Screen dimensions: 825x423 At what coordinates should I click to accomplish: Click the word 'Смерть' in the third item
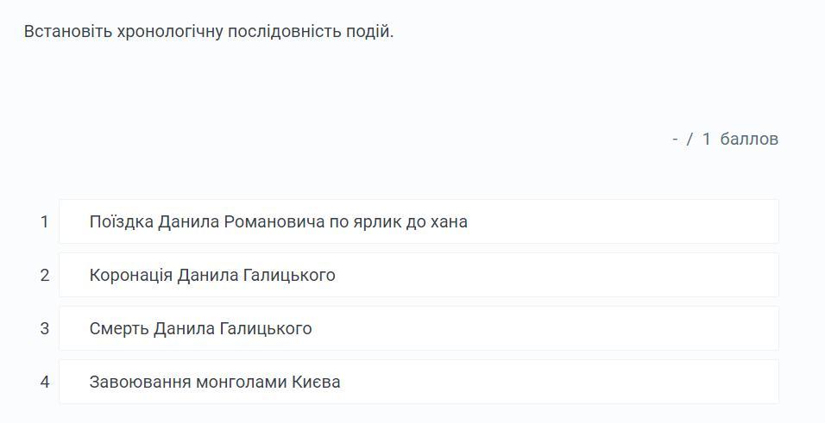coord(119,328)
